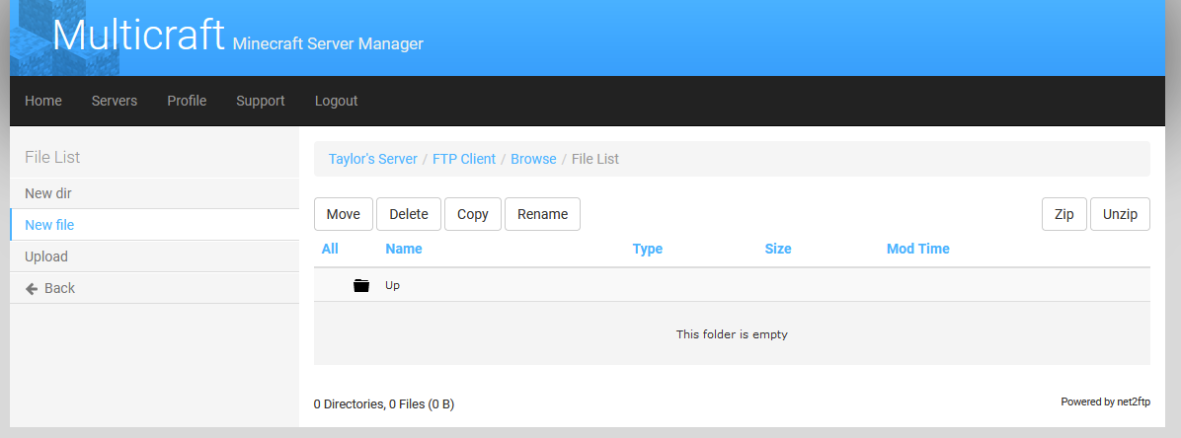Click the Browse breadcrumb link
The width and height of the screenshot is (1181, 438).
tap(533, 159)
